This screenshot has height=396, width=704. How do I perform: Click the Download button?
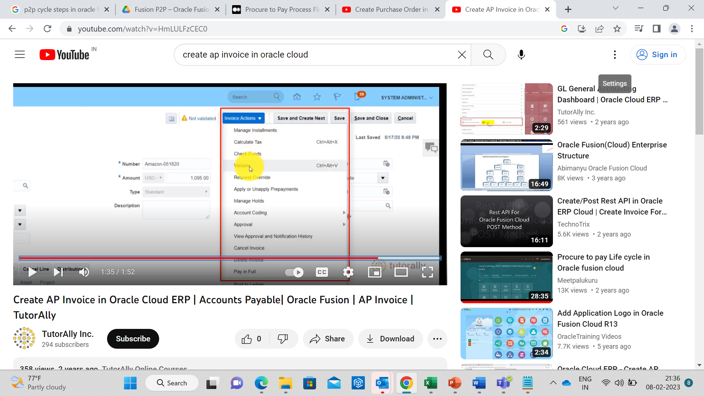[x=390, y=339]
